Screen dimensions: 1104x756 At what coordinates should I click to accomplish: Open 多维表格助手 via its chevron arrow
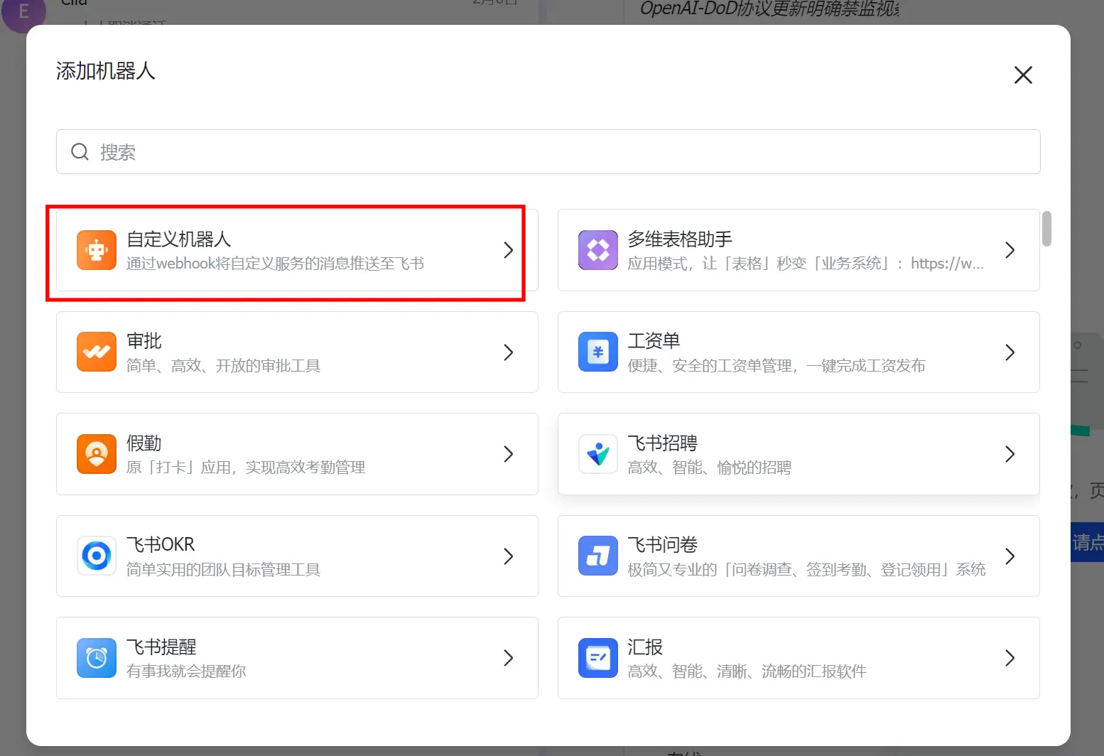1010,250
